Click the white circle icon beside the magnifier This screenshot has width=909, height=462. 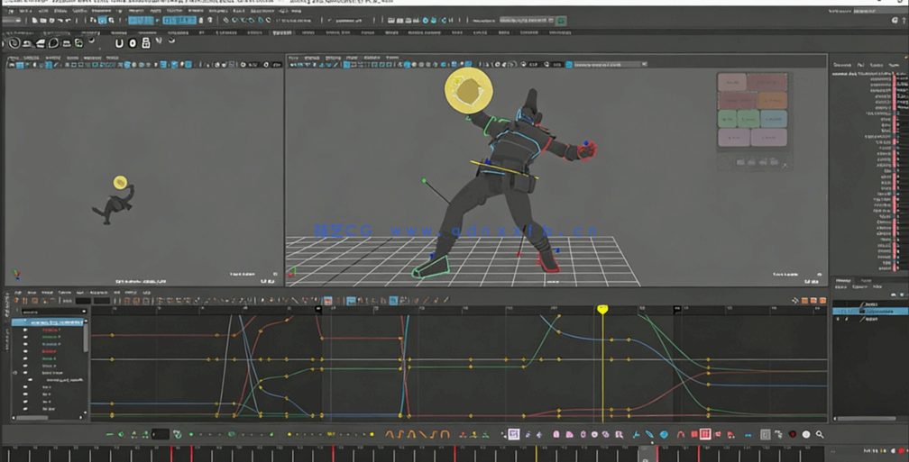[806, 434]
